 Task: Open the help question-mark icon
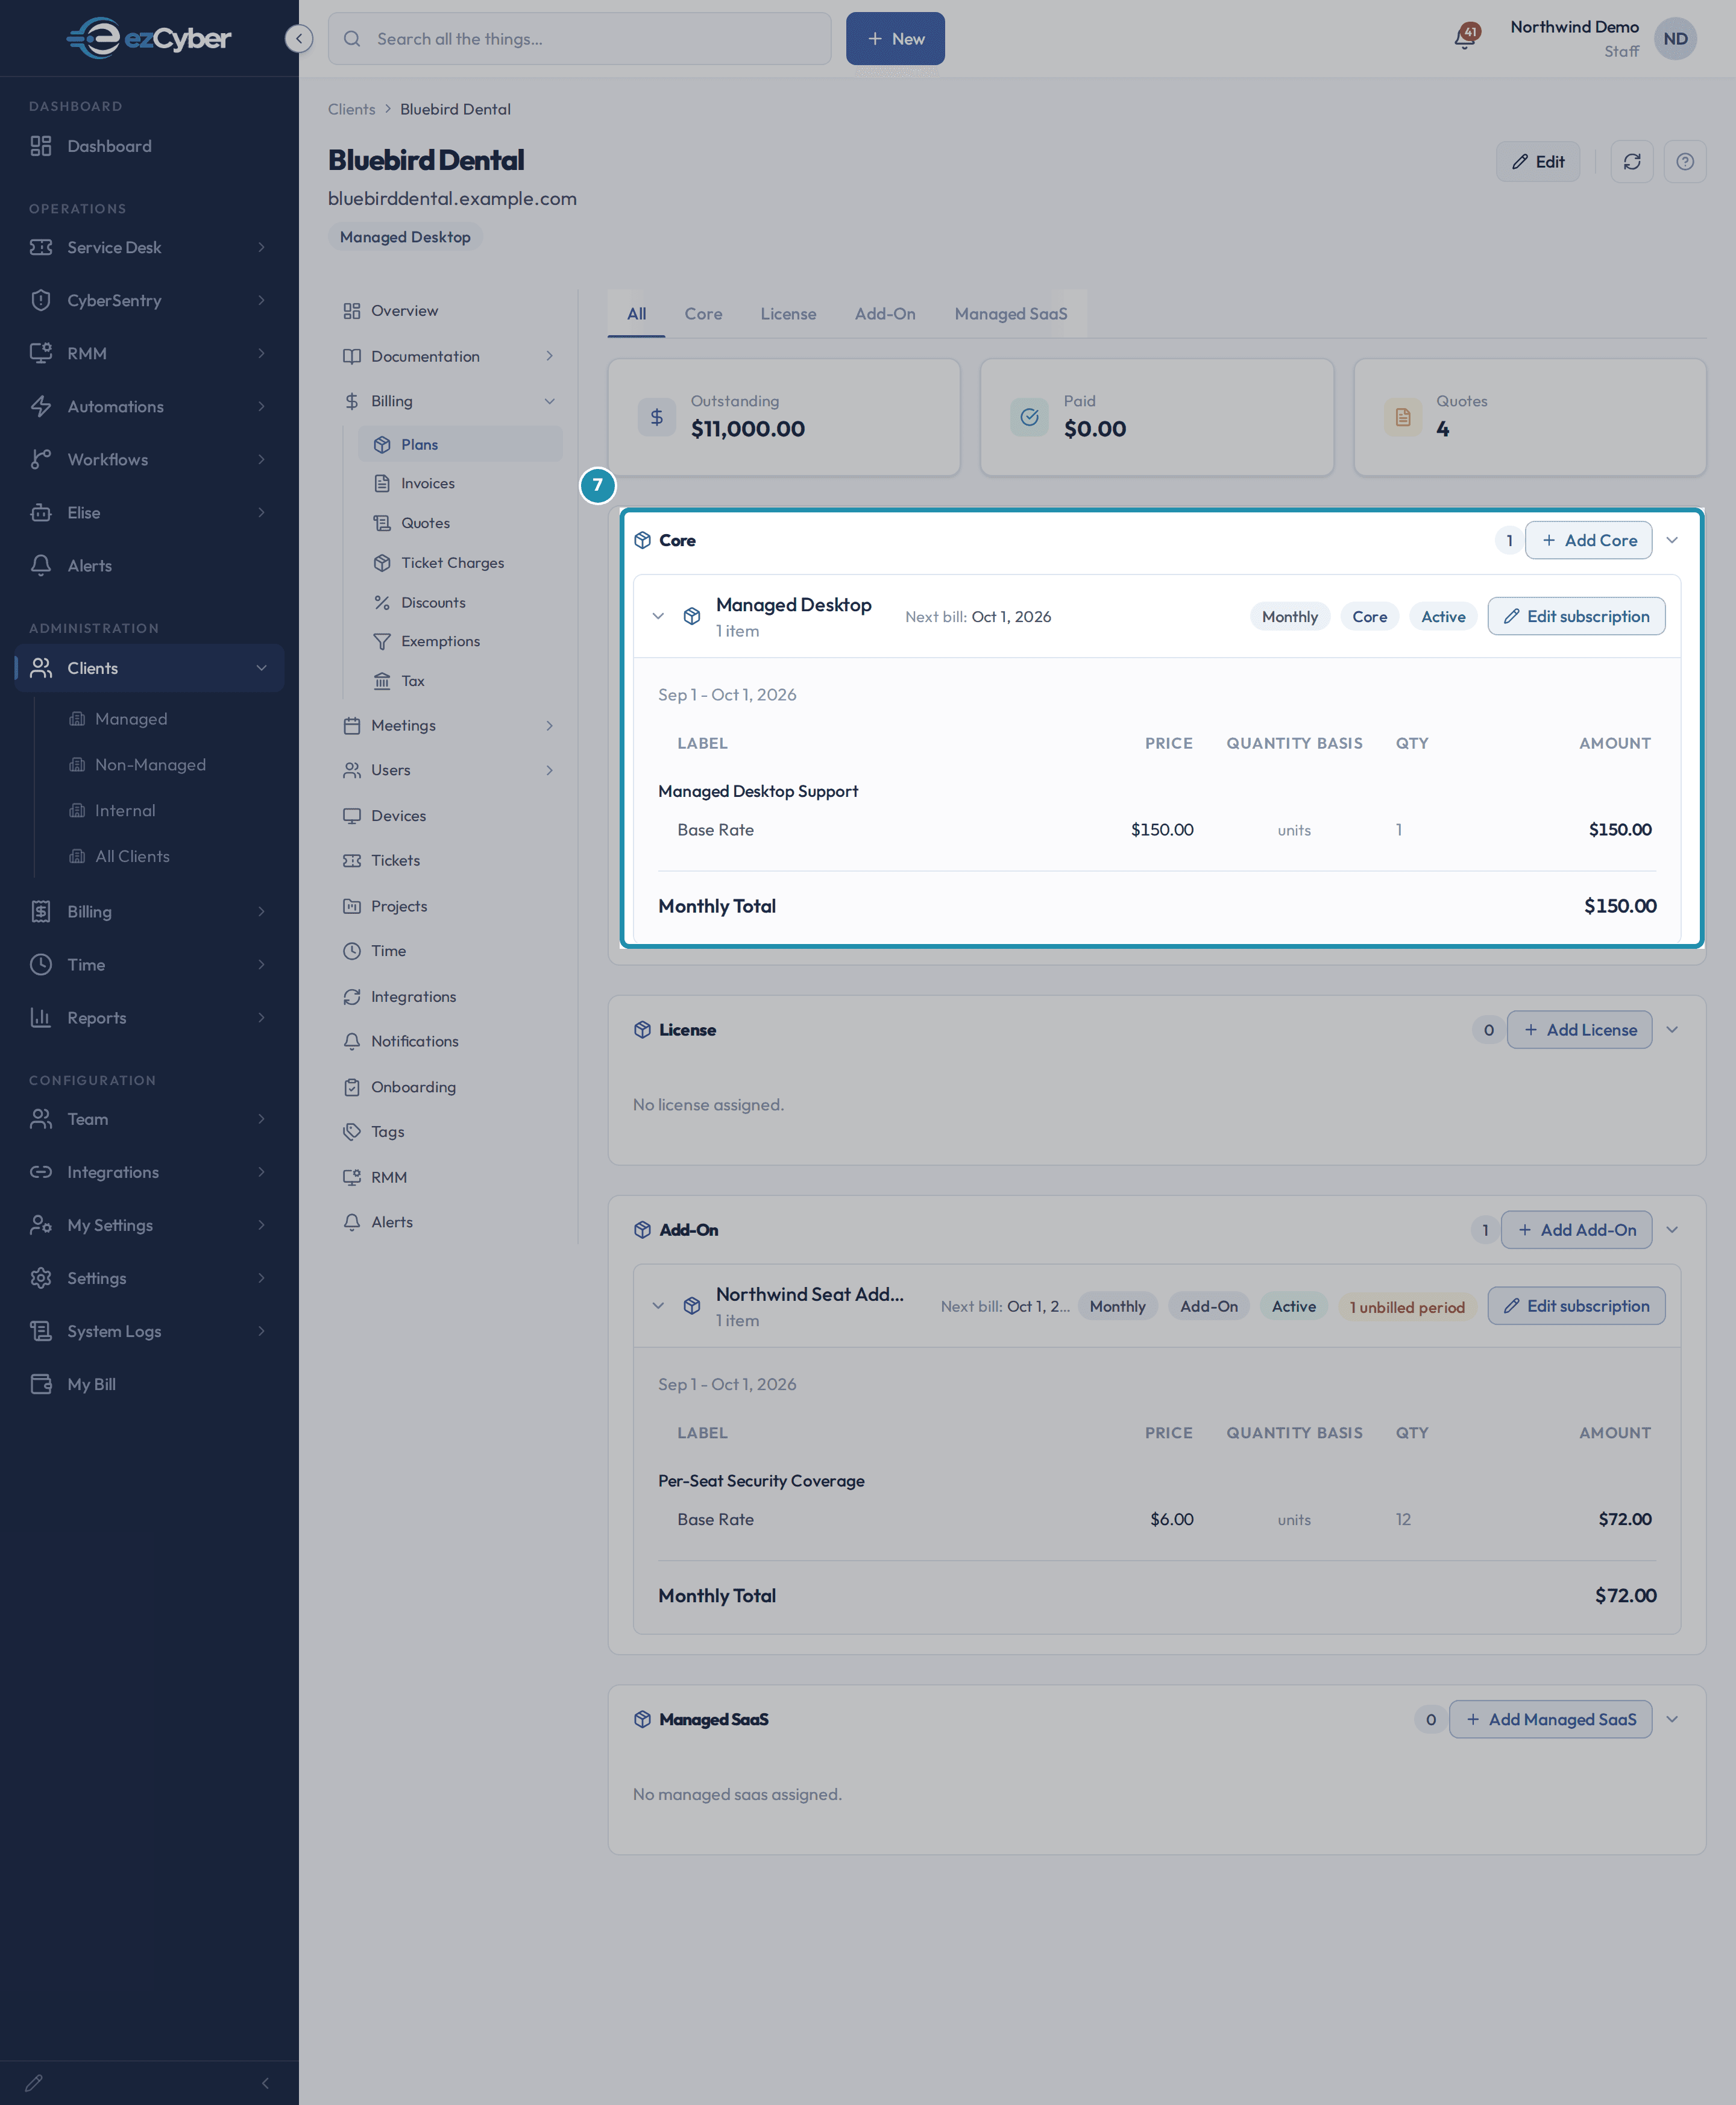1684,162
